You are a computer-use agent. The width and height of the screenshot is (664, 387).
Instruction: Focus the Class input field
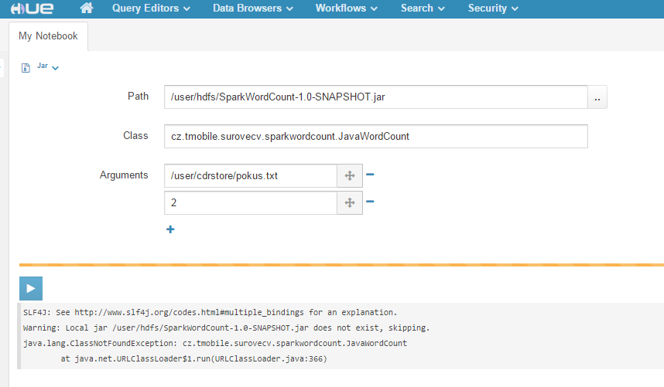click(375, 136)
